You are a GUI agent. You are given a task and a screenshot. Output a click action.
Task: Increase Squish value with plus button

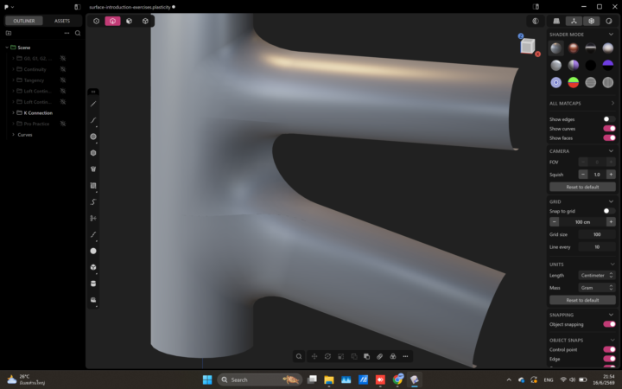pos(611,175)
